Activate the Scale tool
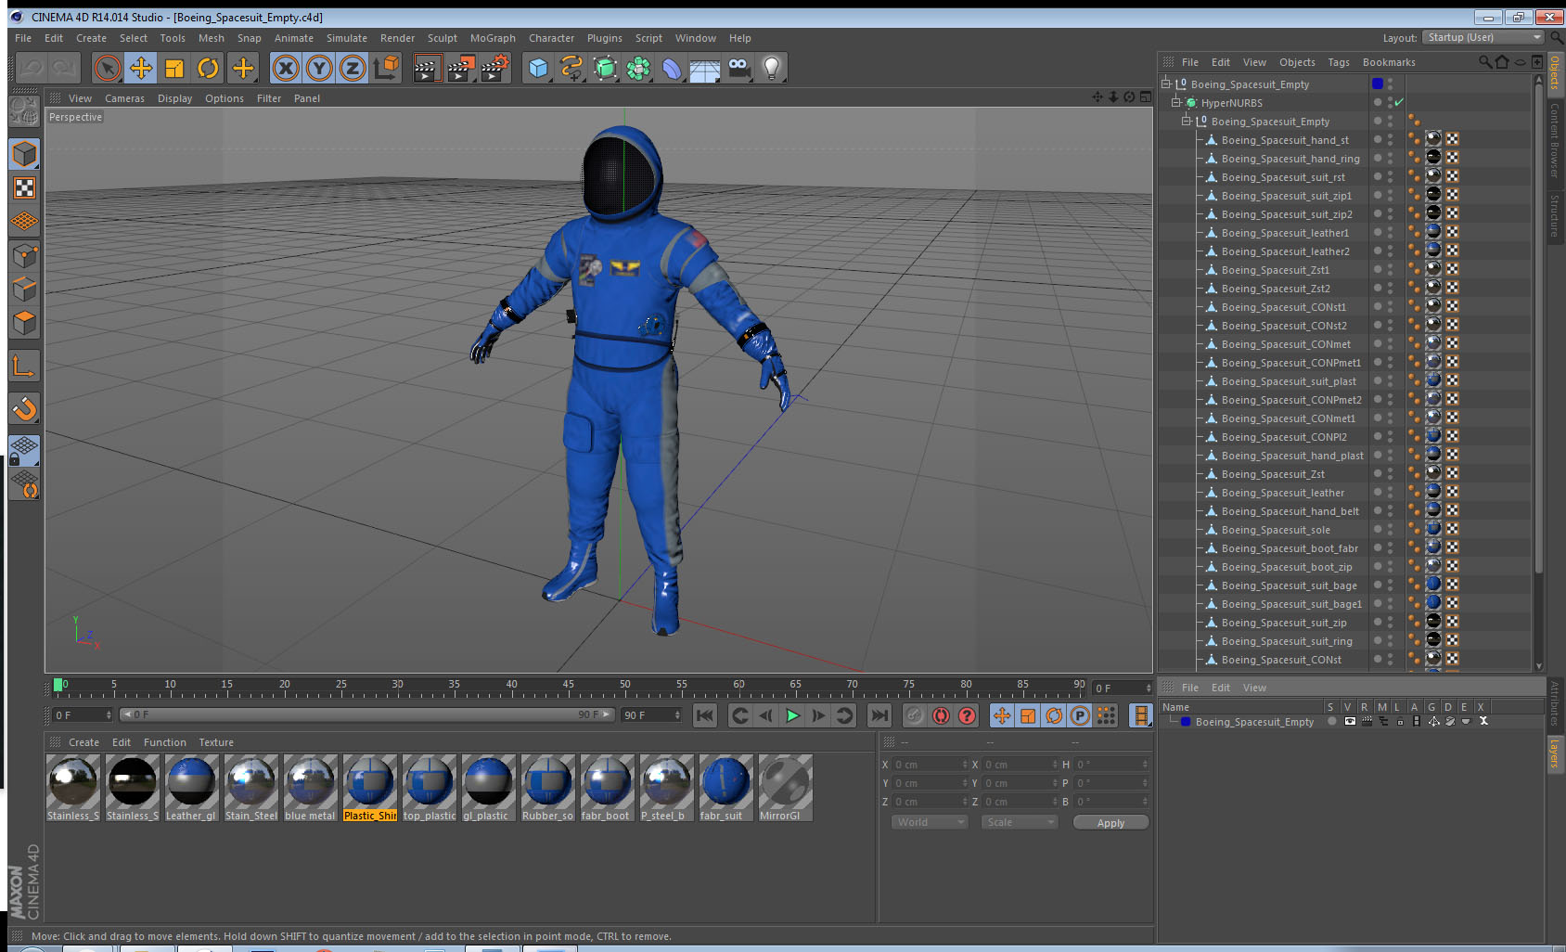The height and width of the screenshot is (952, 1566). [174, 68]
